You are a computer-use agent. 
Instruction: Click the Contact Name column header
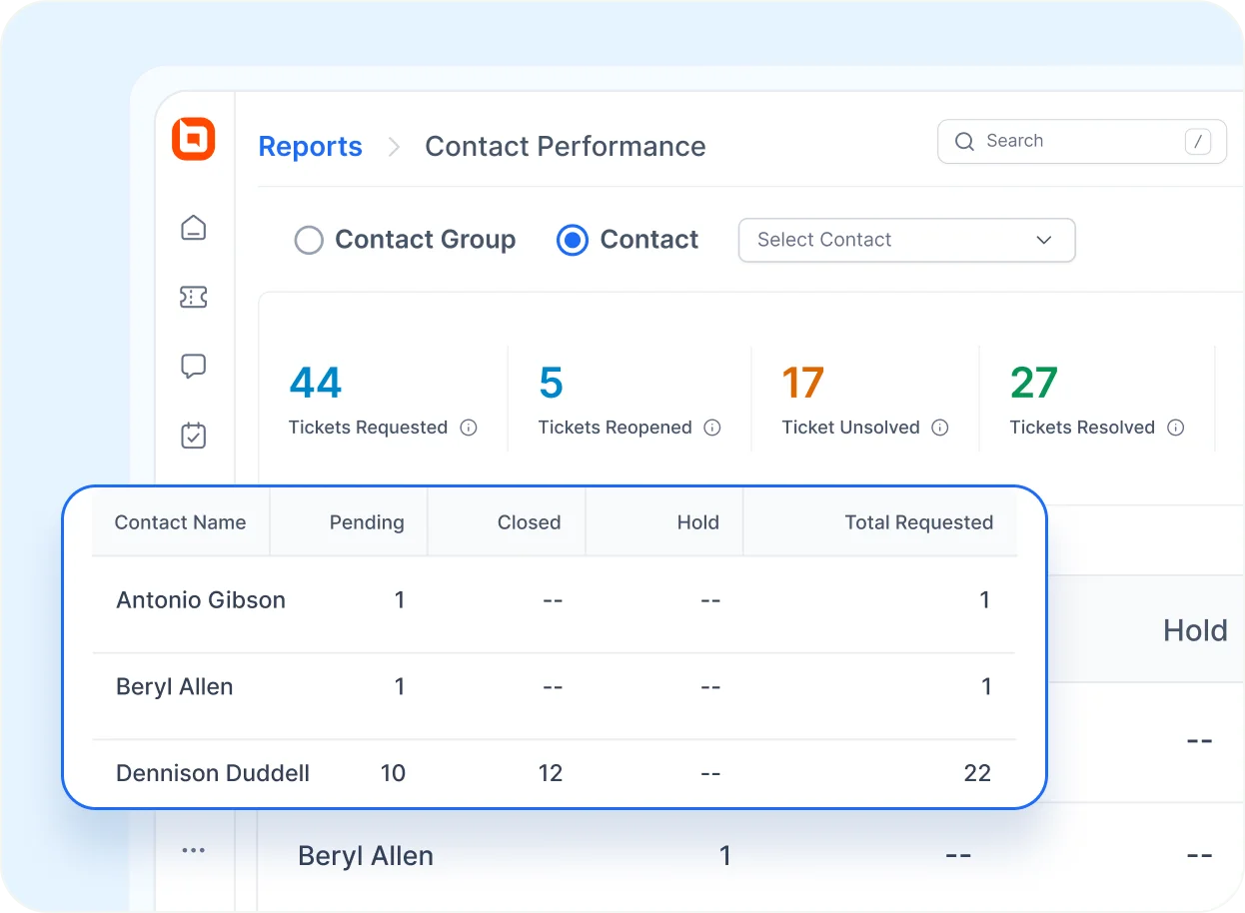[180, 522]
